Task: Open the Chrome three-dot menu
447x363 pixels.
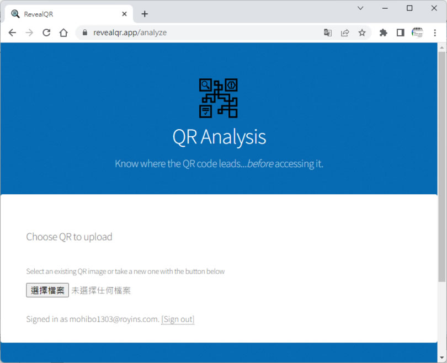Action: click(x=435, y=33)
